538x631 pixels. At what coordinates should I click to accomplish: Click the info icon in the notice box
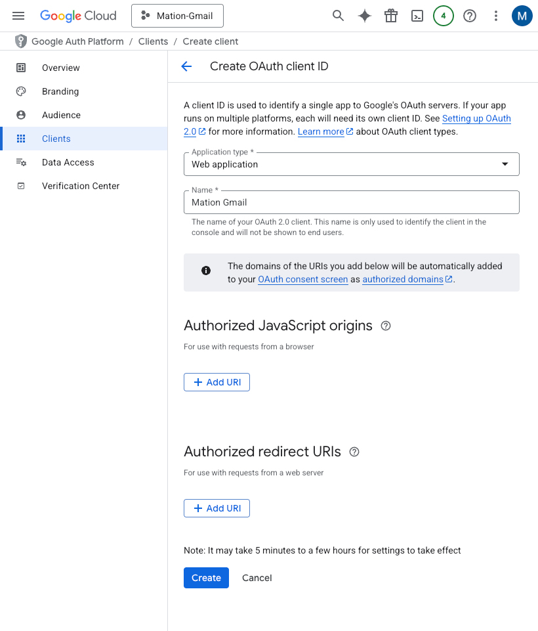click(206, 271)
